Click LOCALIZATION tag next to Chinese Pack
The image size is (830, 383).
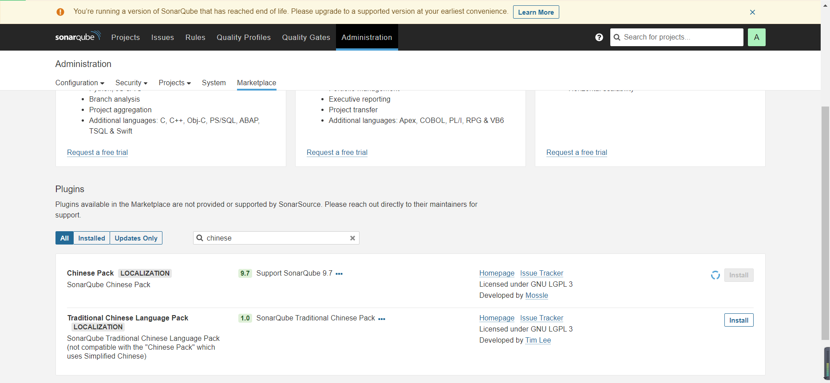click(145, 273)
